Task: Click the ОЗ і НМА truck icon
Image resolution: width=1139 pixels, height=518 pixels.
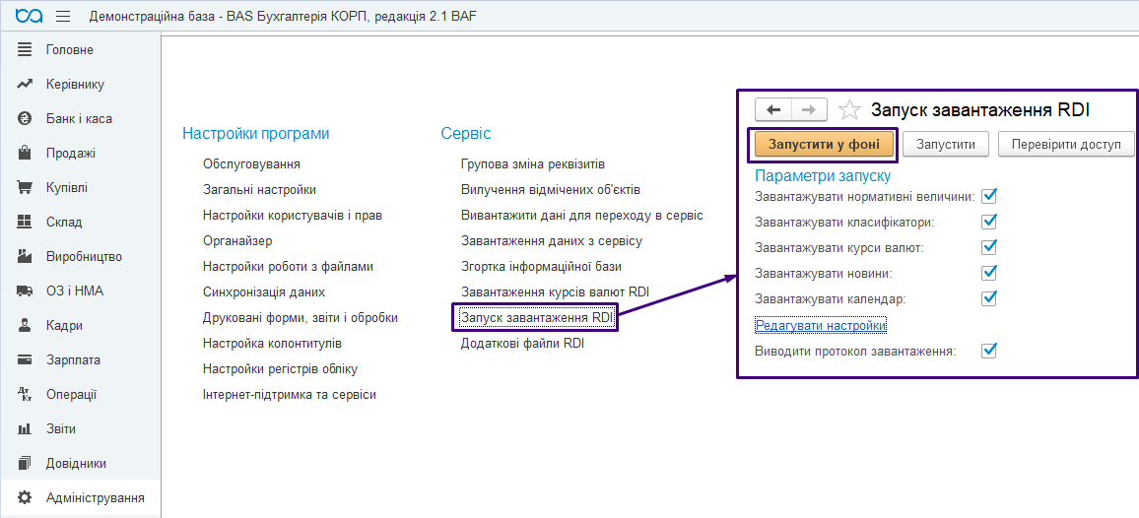Action: [25, 291]
